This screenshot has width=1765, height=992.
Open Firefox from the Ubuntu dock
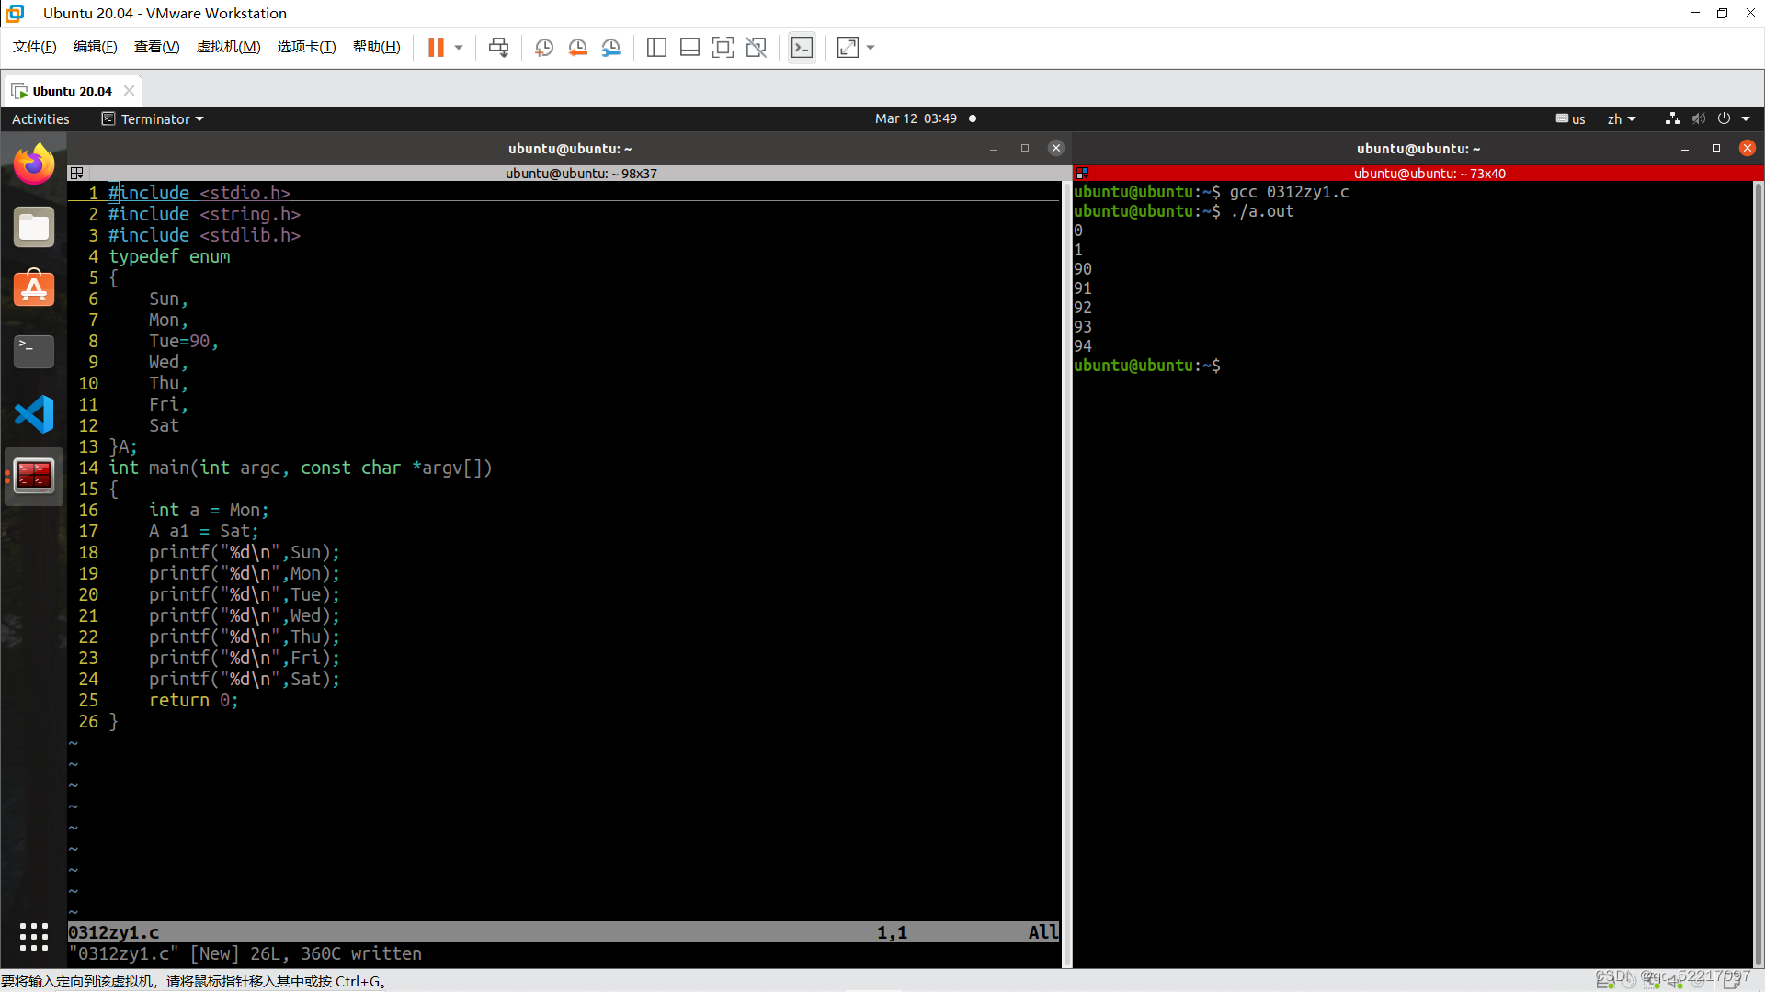(34, 164)
